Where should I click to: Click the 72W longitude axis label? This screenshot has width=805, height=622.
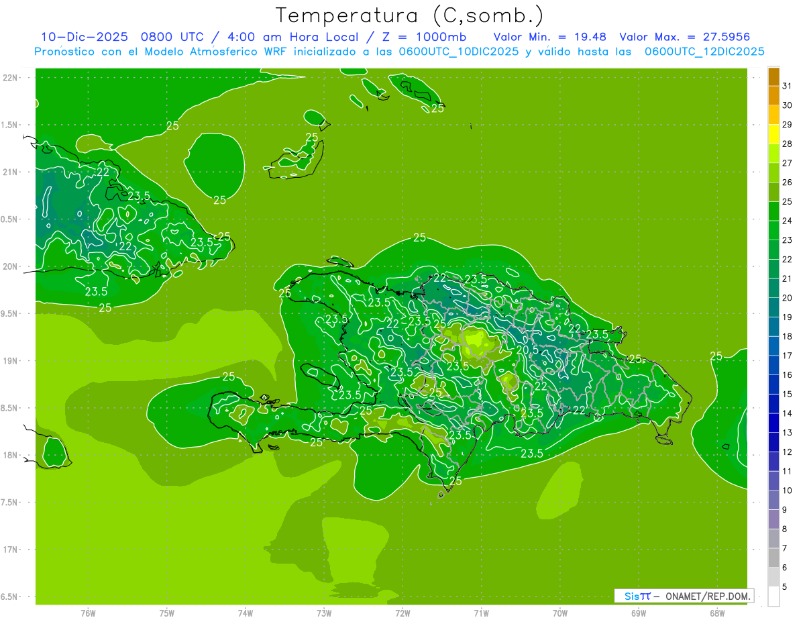[x=402, y=613]
